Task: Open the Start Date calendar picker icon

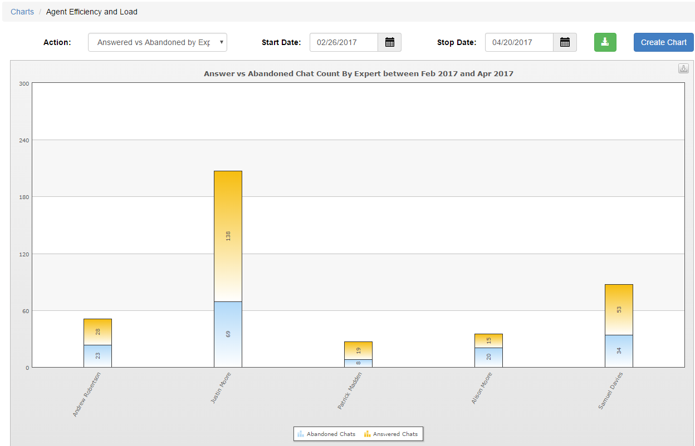Action: point(390,42)
